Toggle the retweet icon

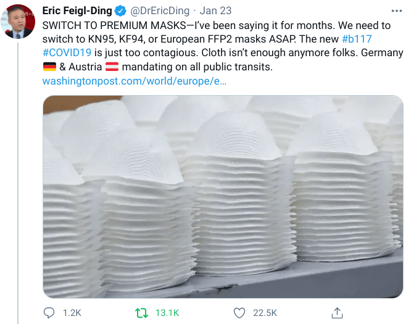pos(143,313)
